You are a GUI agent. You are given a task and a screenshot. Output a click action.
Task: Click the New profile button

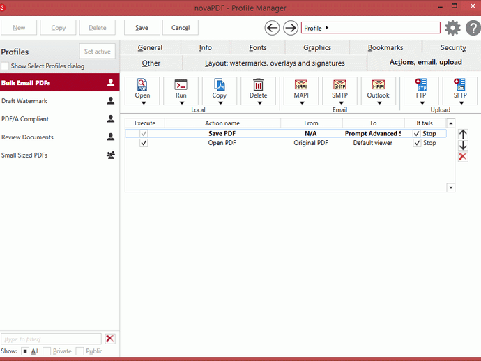coord(19,28)
